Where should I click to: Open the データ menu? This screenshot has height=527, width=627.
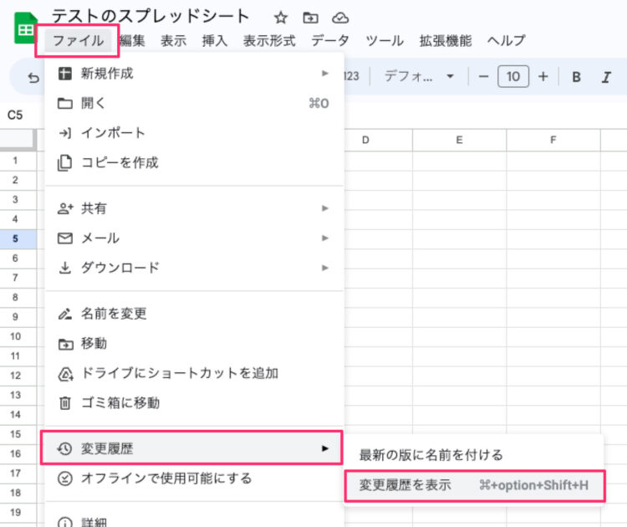click(330, 40)
